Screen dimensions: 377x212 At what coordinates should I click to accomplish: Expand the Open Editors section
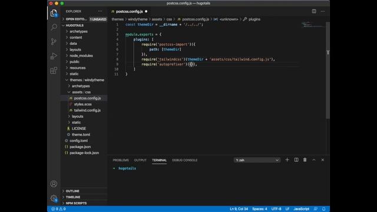pyautogui.click(x=76, y=19)
